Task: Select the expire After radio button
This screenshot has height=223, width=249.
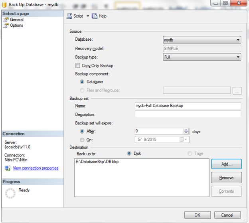Action: (82, 131)
